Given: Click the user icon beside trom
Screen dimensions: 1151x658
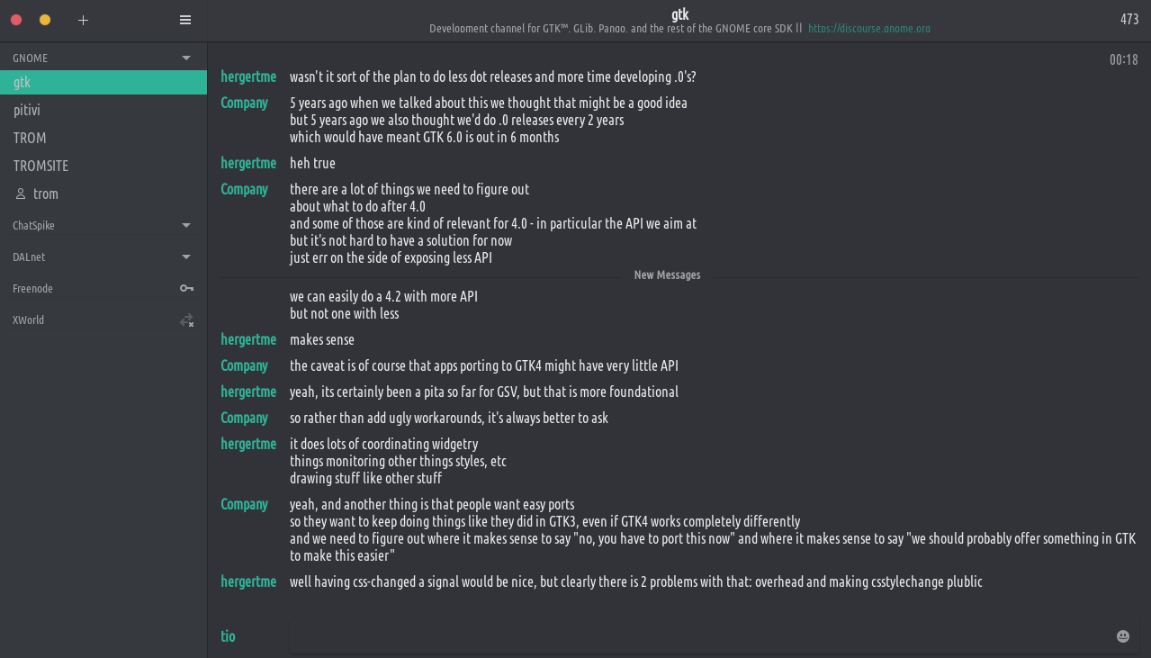Looking at the screenshot, I should click(x=21, y=194).
